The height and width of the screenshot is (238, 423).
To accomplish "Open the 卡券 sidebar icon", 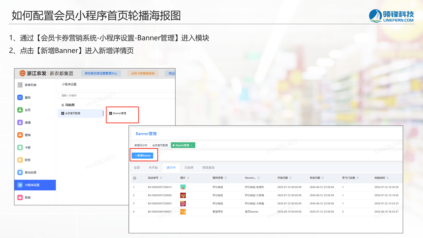I will pyautogui.click(x=20, y=147).
